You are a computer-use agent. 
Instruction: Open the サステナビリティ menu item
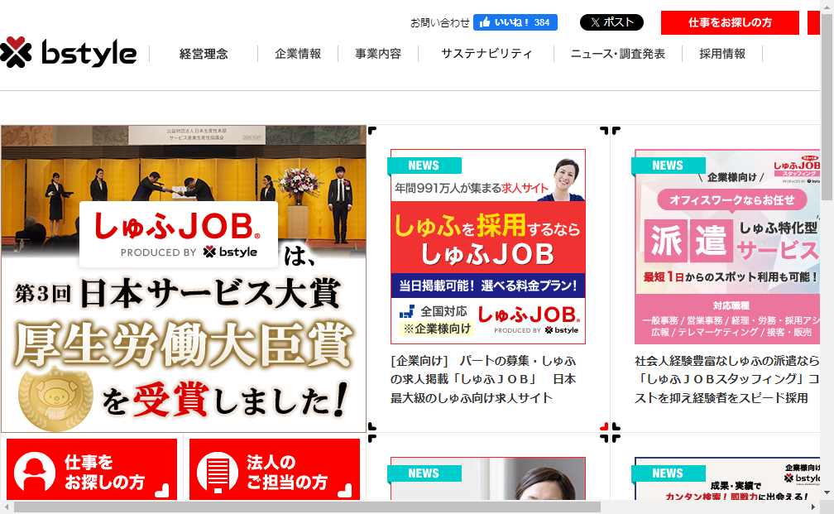486,54
